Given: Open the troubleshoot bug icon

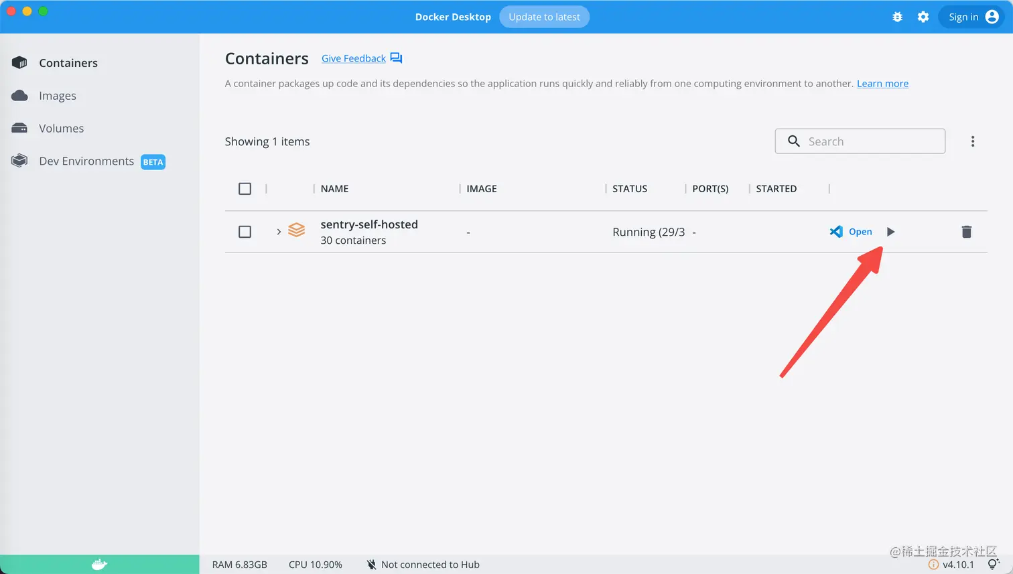Looking at the screenshot, I should (x=898, y=17).
